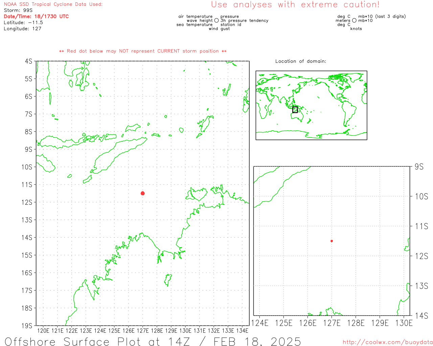
Task: Click the station circle in left legend
Action: click(216, 21)
